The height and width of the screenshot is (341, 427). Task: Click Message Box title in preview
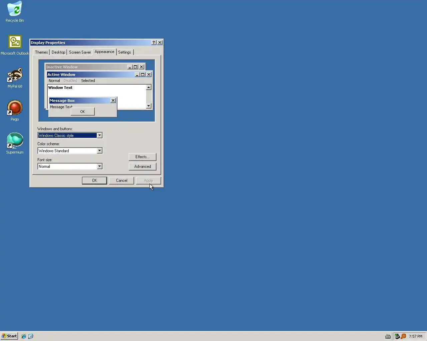point(62,101)
